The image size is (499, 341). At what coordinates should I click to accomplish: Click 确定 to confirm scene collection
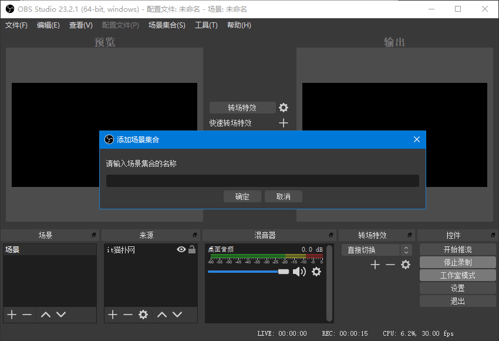[242, 196]
